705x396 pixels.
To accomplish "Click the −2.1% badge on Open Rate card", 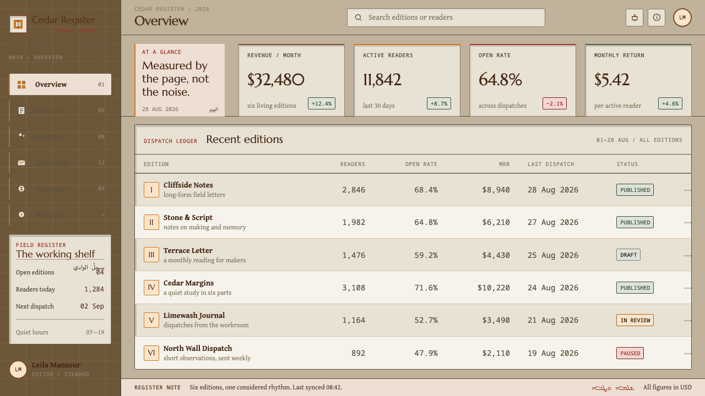I will click(x=555, y=103).
